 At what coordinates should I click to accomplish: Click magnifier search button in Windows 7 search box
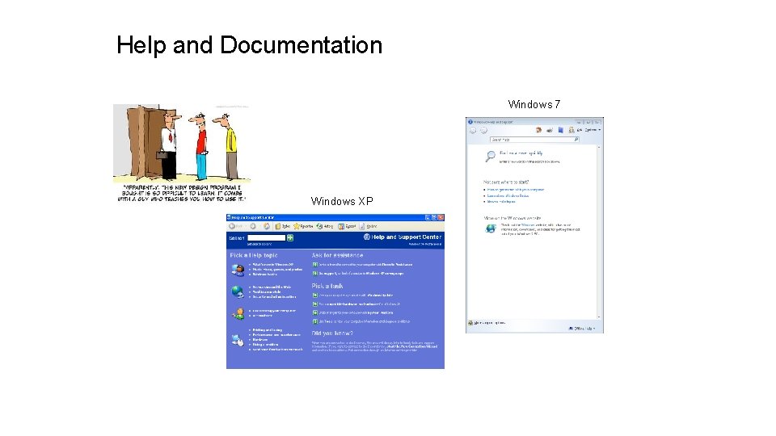[x=576, y=140]
